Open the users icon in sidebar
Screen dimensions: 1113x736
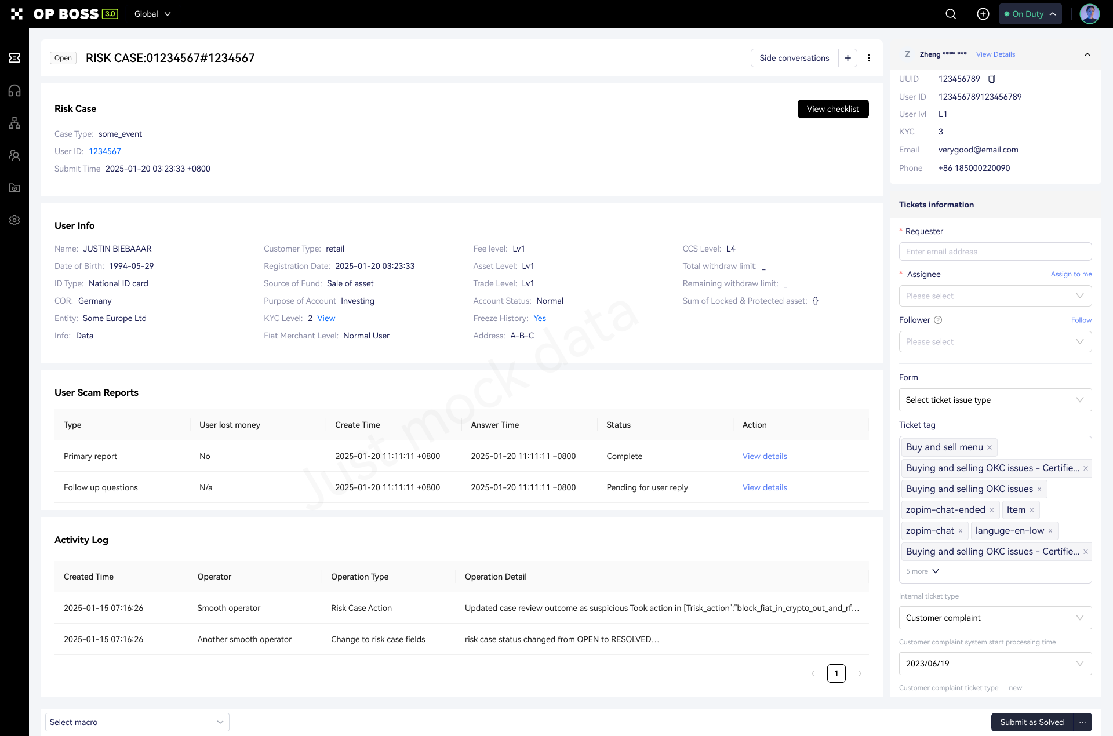tap(14, 155)
